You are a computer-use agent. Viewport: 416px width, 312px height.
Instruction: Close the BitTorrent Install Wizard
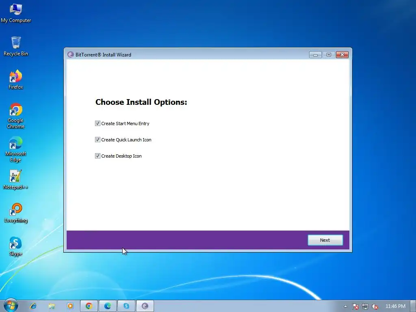(342, 55)
